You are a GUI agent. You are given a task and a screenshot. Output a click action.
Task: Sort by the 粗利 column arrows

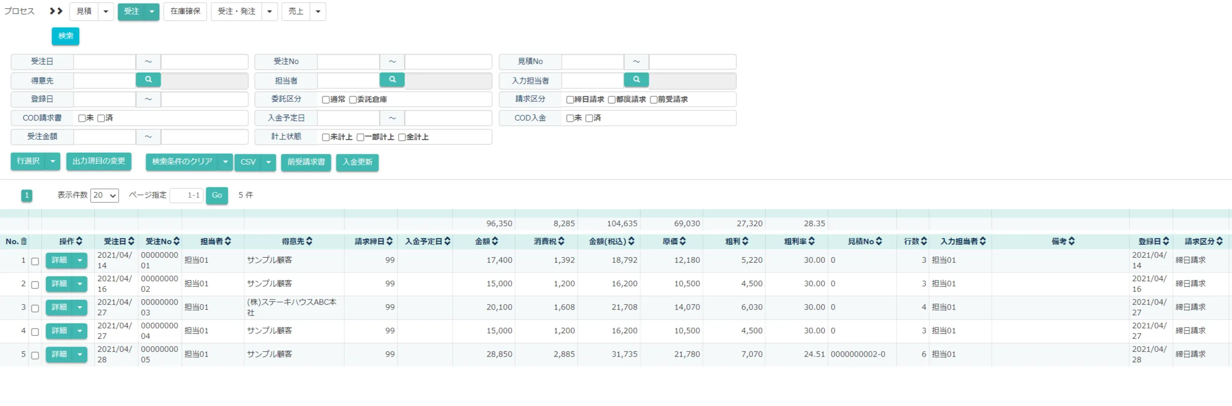tap(745, 241)
